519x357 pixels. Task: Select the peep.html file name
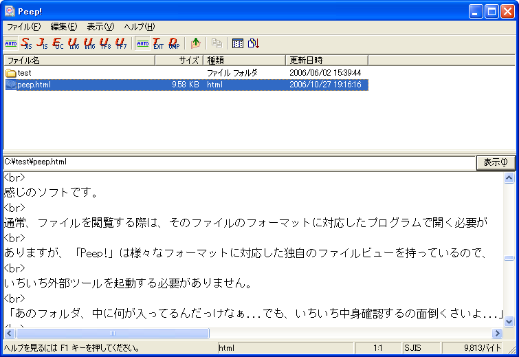(x=34, y=85)
